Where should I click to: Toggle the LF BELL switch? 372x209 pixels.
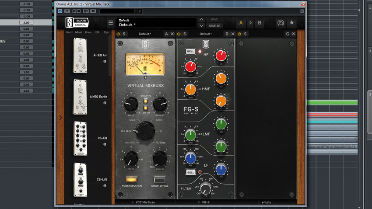190,172
